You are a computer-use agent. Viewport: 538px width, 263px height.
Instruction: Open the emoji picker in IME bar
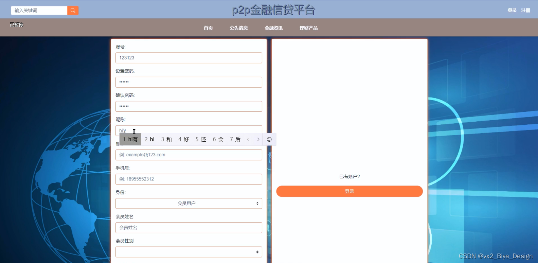269,139
